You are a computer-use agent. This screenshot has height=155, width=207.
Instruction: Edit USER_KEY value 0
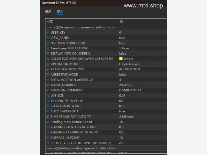(120, 32)
